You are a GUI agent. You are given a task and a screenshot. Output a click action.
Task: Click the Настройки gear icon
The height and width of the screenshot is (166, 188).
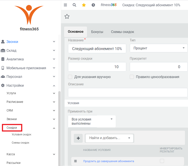pyautogui.click(x=3, y=85)
